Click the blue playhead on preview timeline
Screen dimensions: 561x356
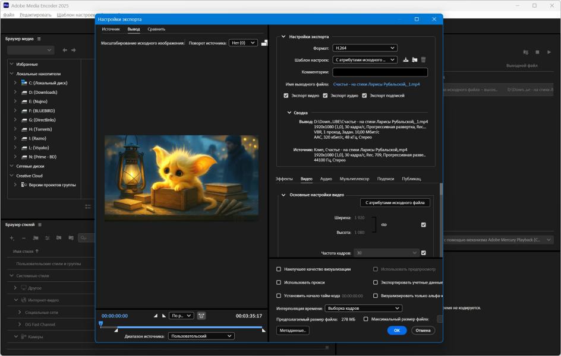(x=100, y=324)
